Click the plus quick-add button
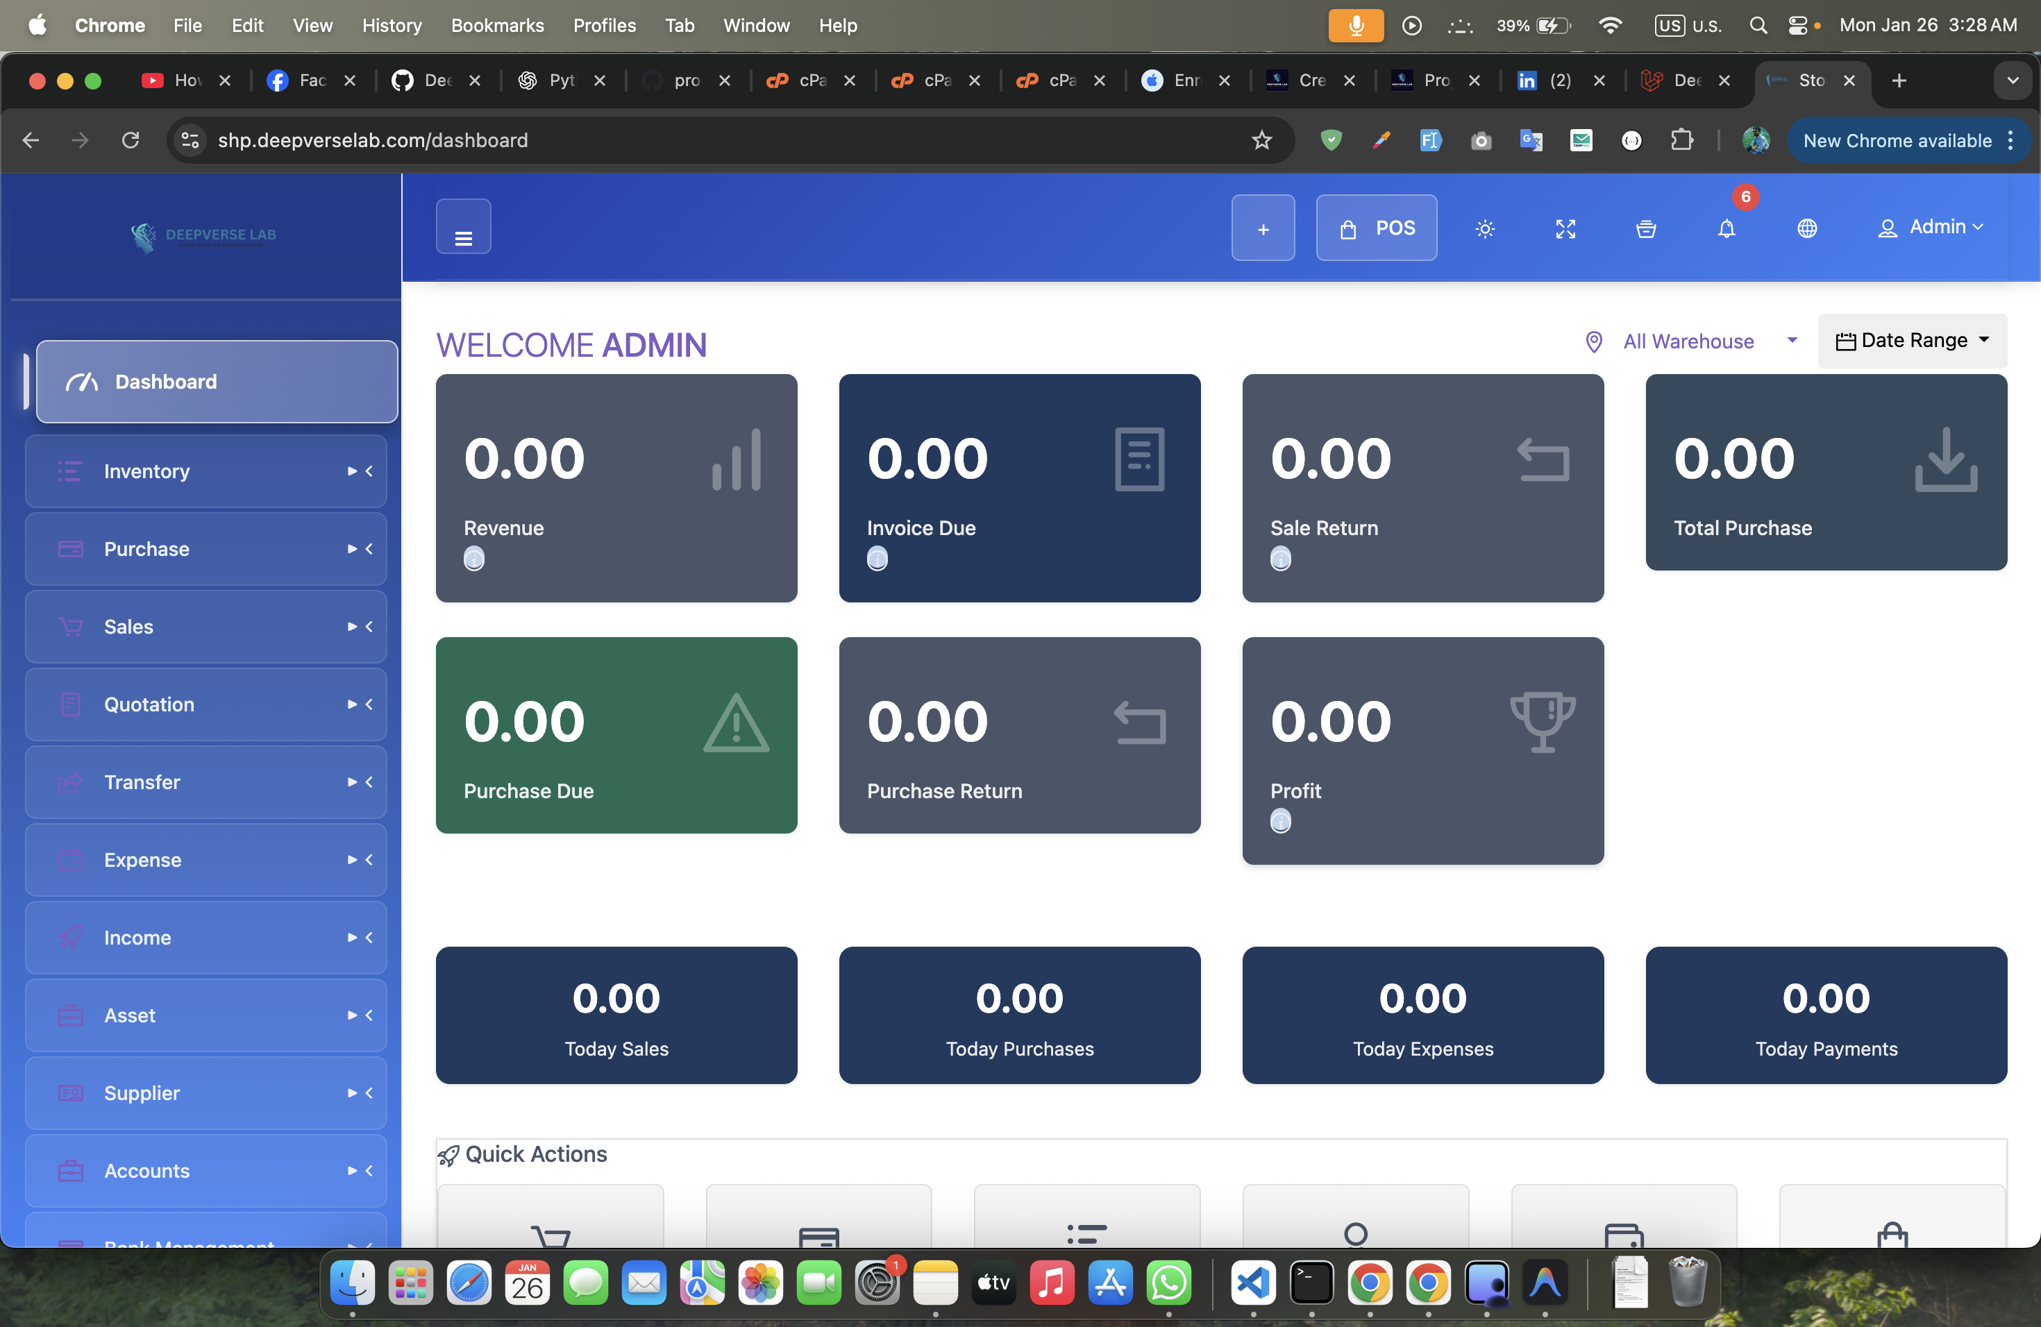Image resolution: width=2041 pixels, height=1327 pixels. tap(1262, 228)
